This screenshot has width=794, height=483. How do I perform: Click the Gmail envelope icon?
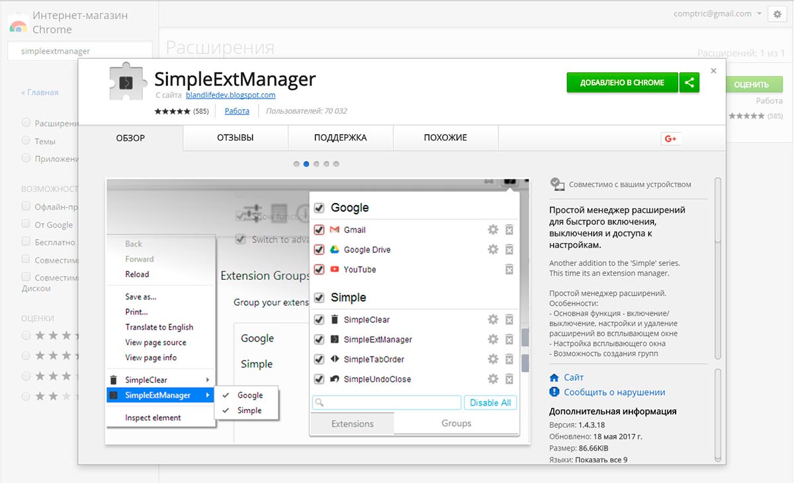pos(335,230)
